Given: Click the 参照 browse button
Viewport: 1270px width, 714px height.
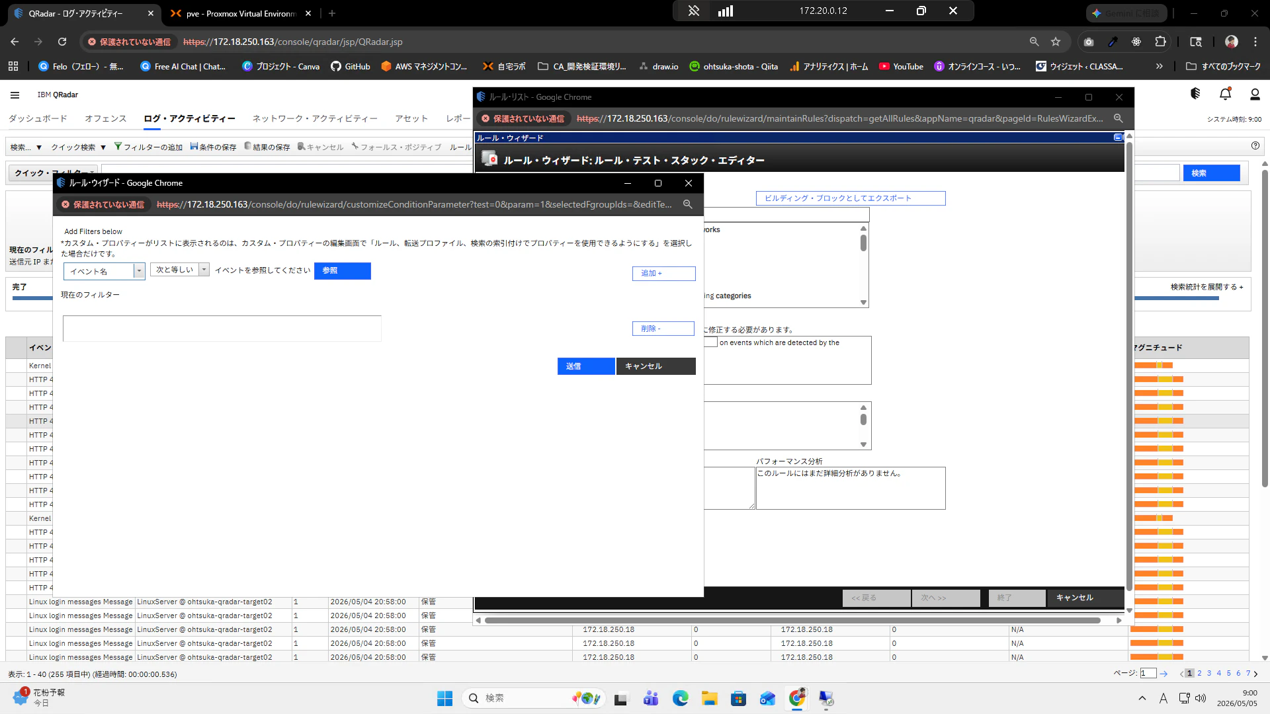Looking at the screenshot, I should click(343, 271).
